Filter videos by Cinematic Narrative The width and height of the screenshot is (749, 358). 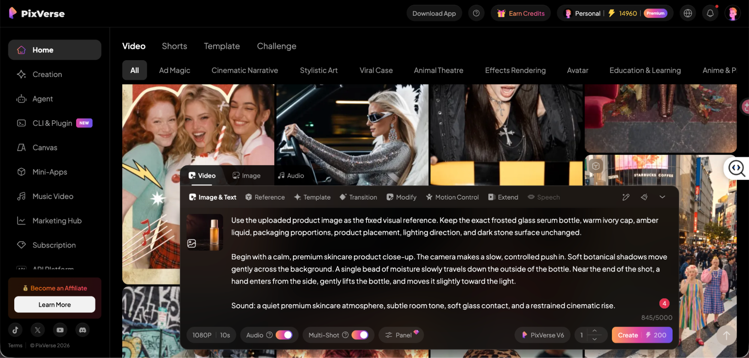click(245, 70)
